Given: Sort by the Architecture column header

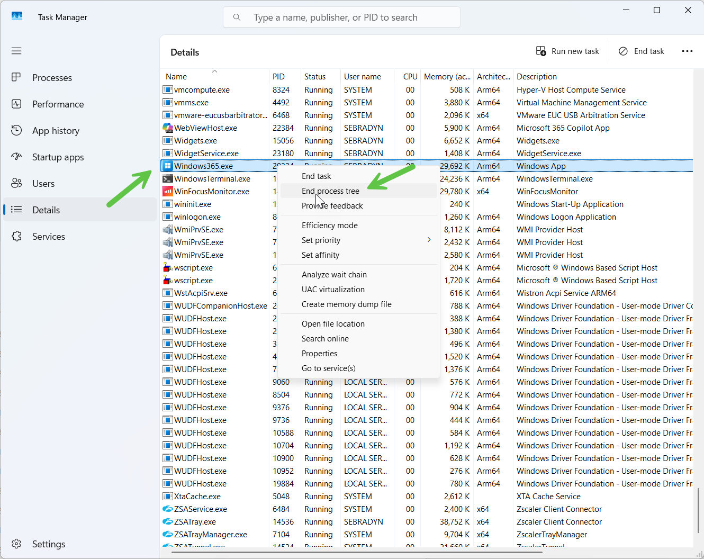Looking at the screenshot, I should (493, 76).
